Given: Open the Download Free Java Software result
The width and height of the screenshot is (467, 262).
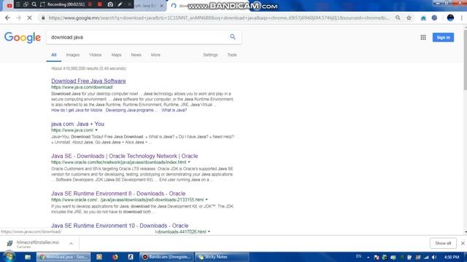Looking at the screenshot, I should tap(88, 81).
